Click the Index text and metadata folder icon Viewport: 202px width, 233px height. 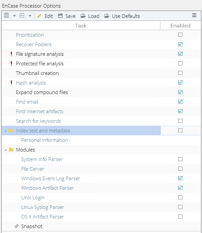(x=11, y=130)
